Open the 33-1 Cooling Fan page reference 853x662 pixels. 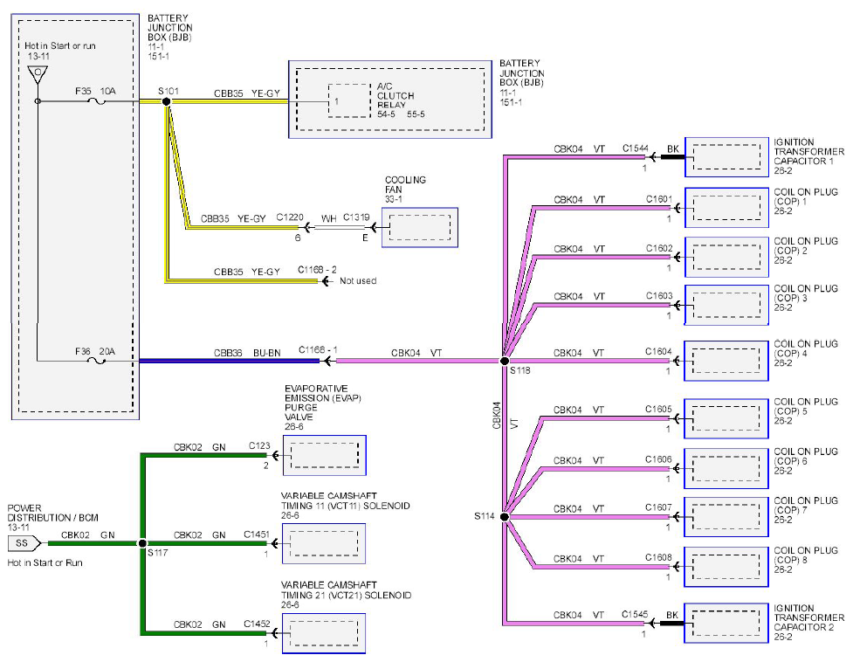(x=393, y=200)
